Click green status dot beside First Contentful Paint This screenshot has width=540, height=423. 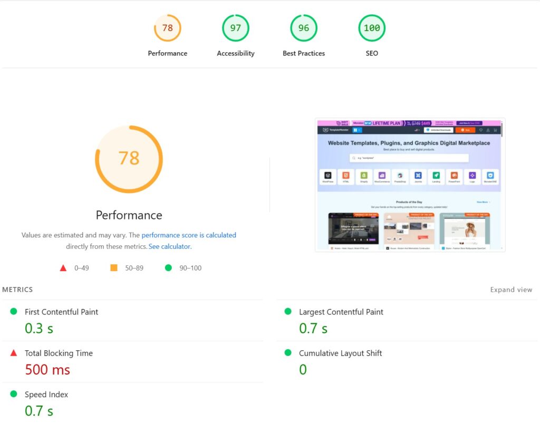(x=14, y=311)
